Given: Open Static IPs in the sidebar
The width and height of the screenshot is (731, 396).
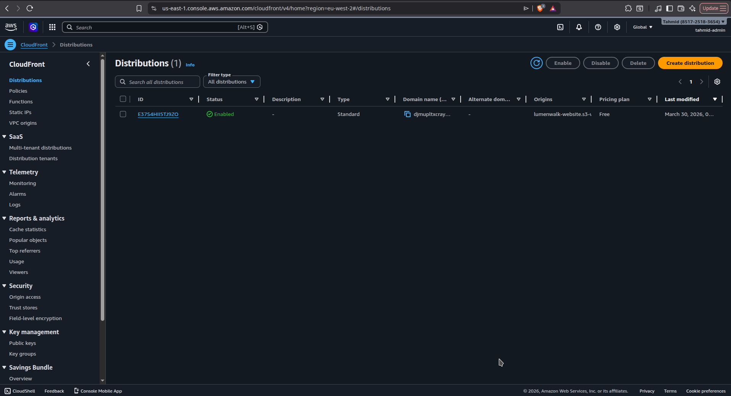Looking at the screenshot, I should pos(20,112).
